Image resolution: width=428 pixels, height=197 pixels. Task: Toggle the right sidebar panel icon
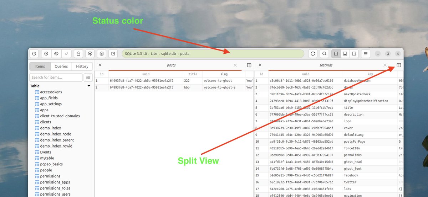(354, 54)
